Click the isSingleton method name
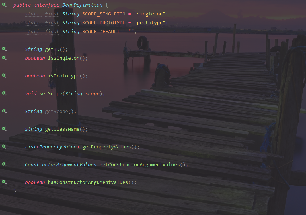 click(64, 58)
